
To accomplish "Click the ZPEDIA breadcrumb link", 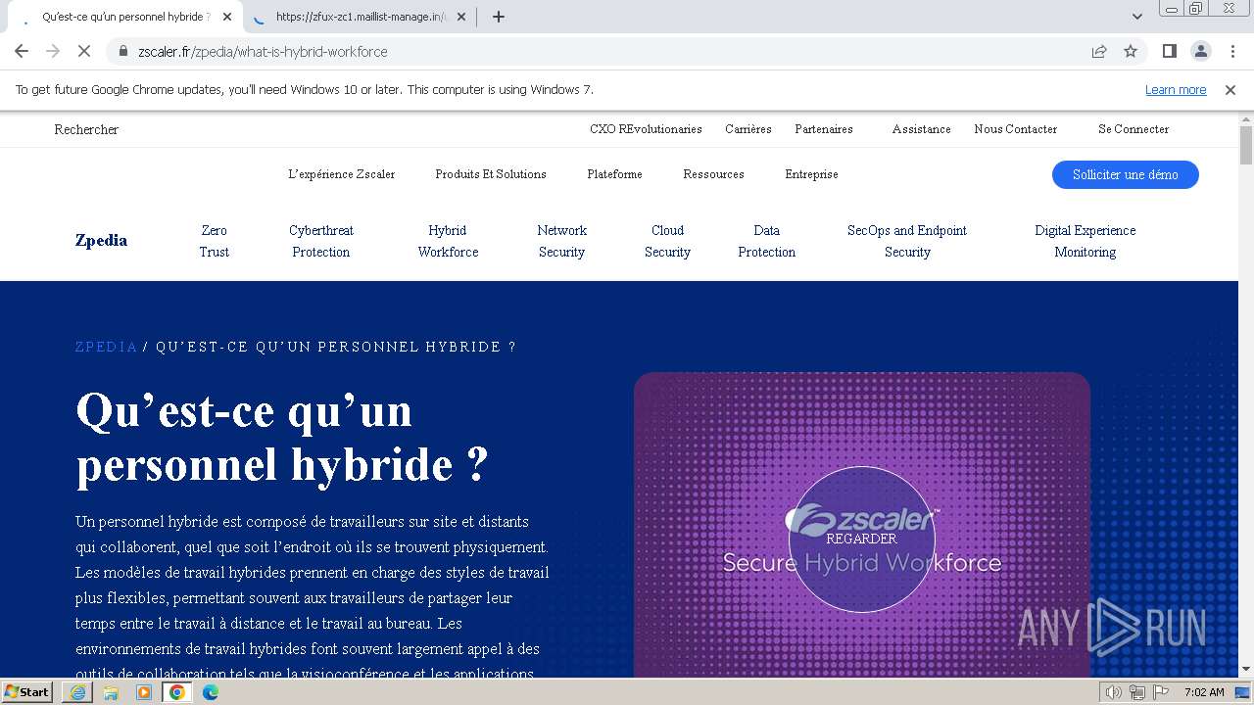I will pyautogui.click(x=106, y=347).
